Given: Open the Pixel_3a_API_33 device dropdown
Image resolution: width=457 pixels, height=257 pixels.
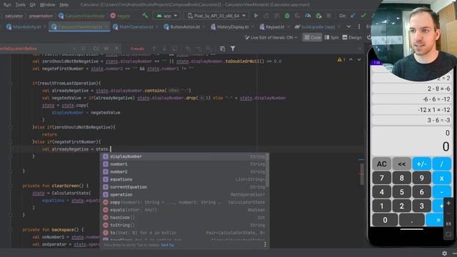Looking at the screenshot, I should [216, 16].
